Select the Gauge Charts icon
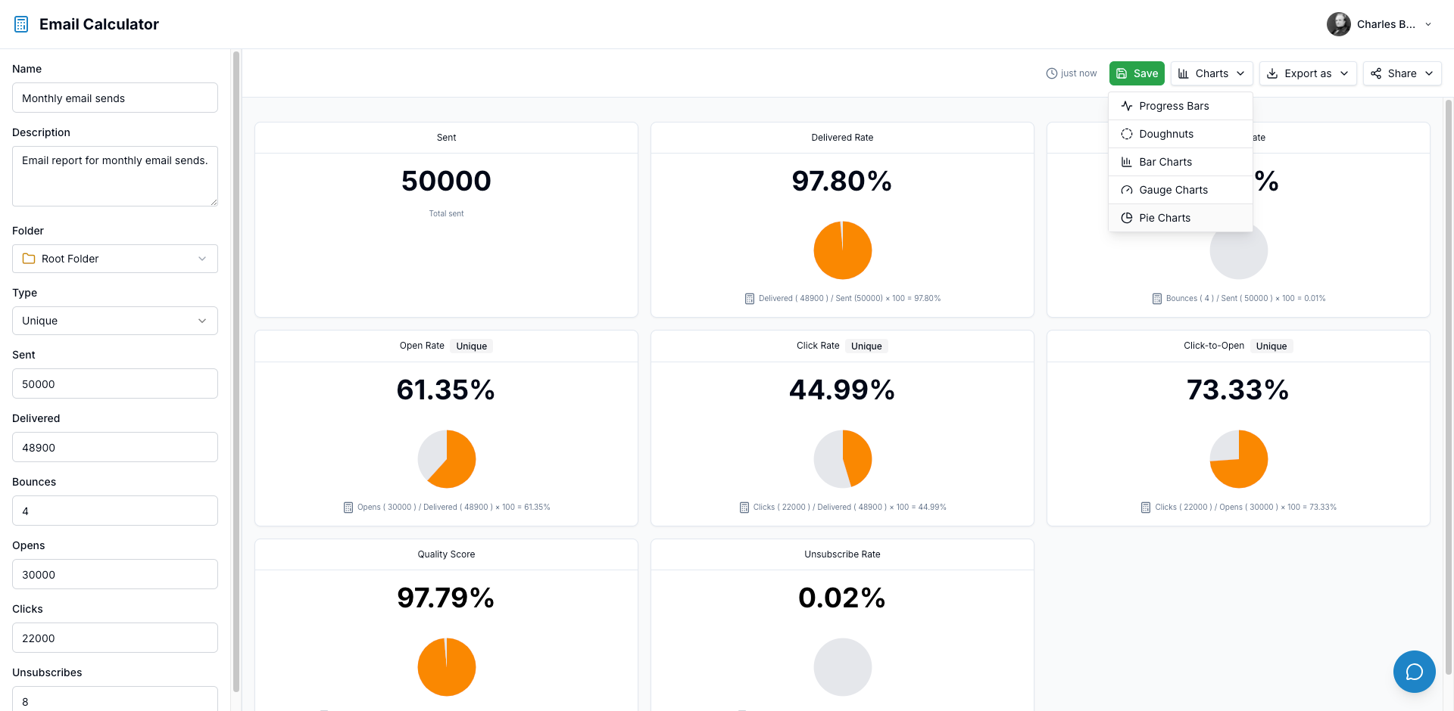This screenshot has height=711, width=1454. [x=1126, y=190]
